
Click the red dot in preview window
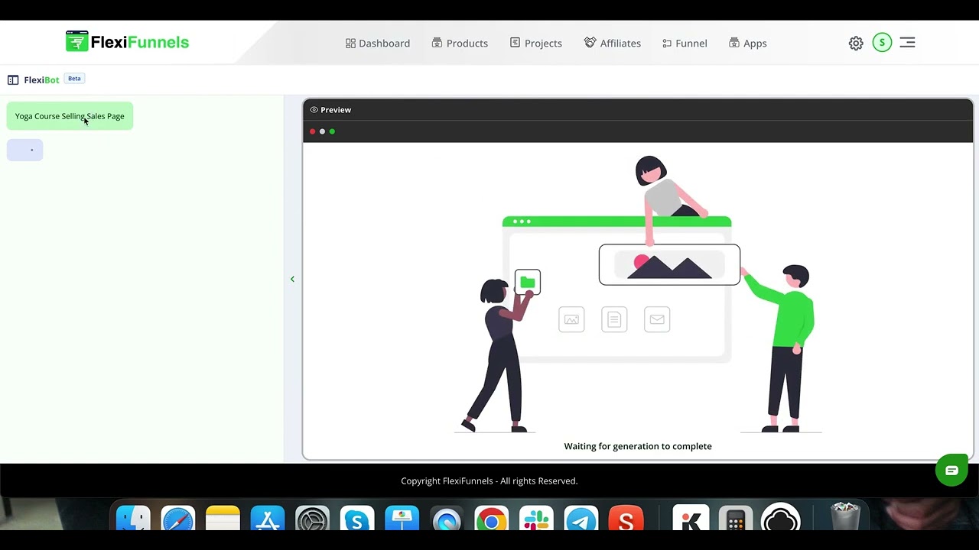pos(312,131)
